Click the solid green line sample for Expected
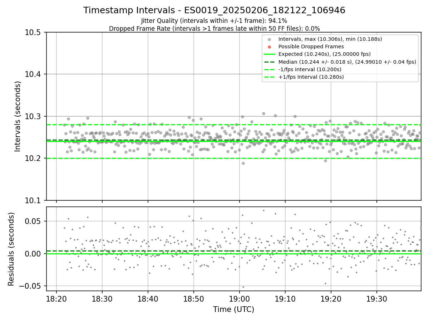The height and width of the screenshot is (322, 429). tap(269, 54)
